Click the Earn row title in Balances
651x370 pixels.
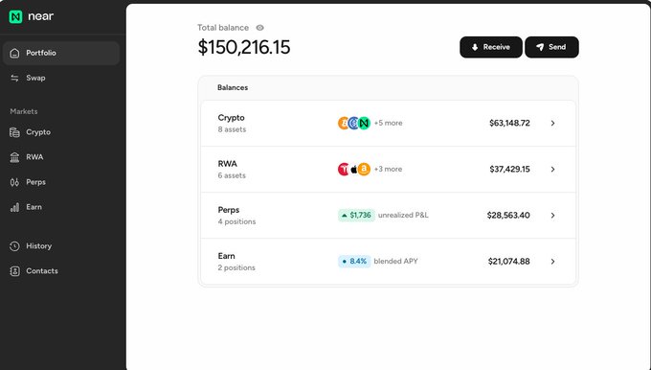[226, 256]
